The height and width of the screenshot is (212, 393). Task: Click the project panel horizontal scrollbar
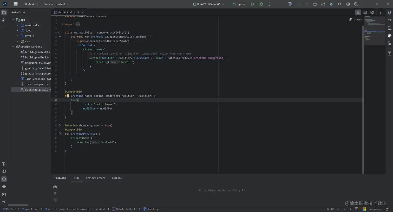(18, 205)
